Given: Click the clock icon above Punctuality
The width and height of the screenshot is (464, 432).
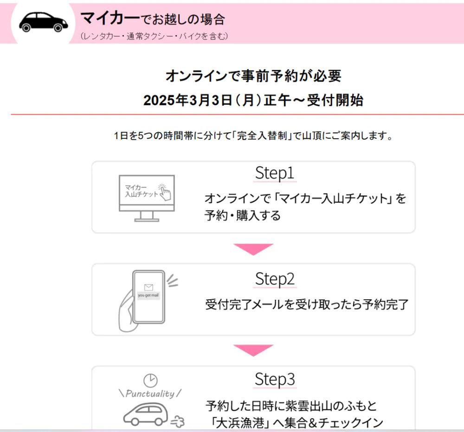Looking at the screenshot, I should click(x=150, y=380).
